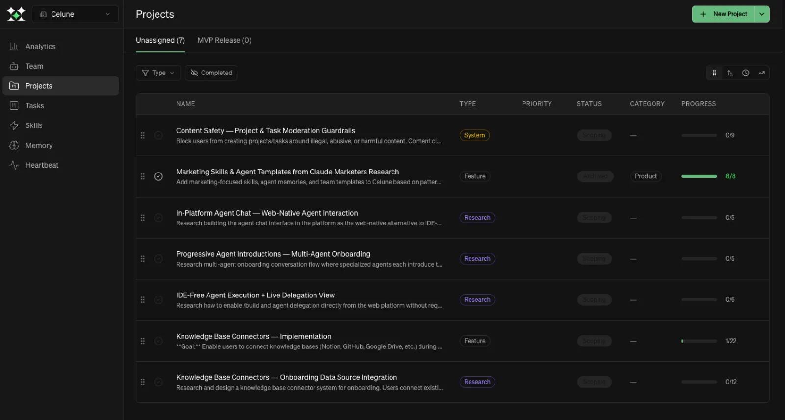785x420 pixels.
Task: Click drag handle of Content Safety project
Action: [143, 135]
